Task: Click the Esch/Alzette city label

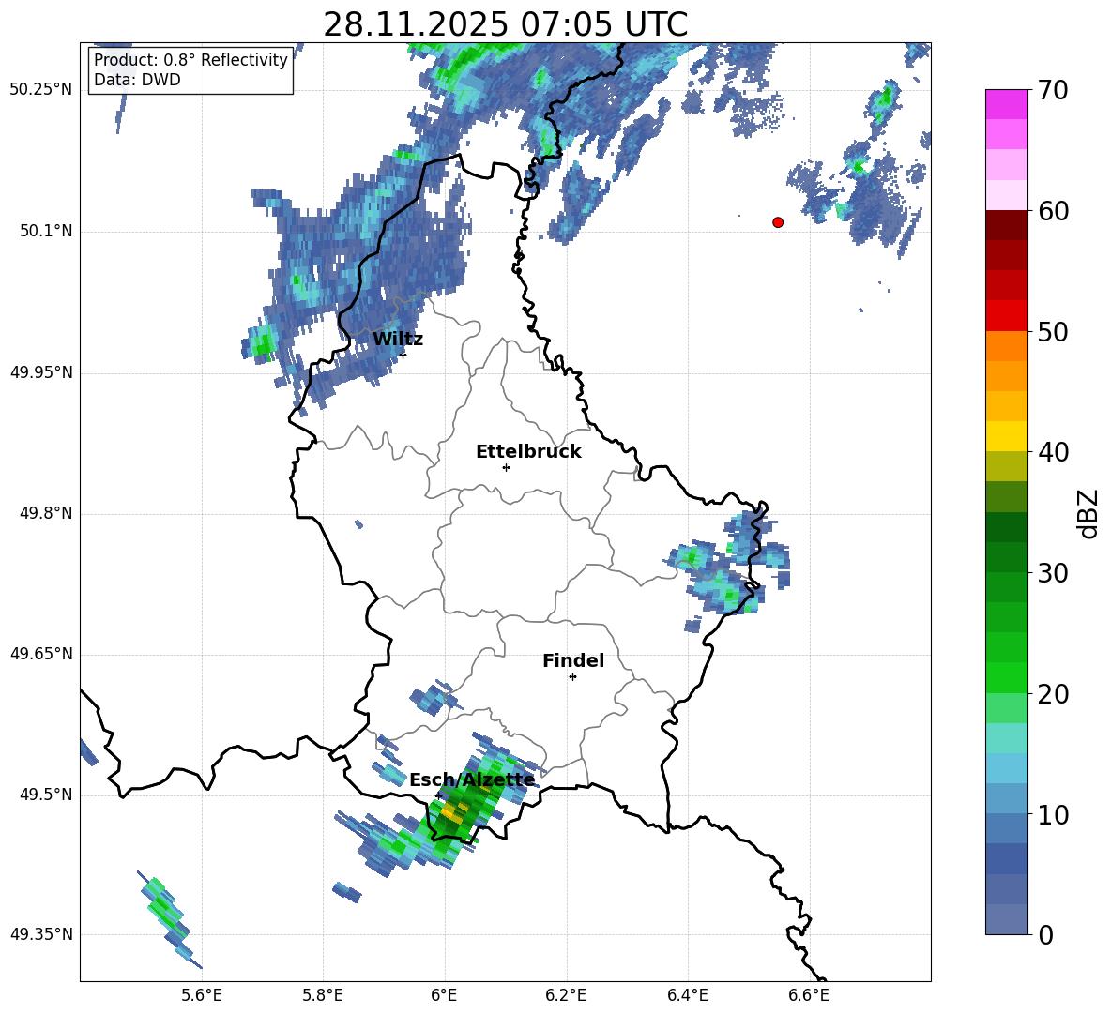Action: [472, 779]
